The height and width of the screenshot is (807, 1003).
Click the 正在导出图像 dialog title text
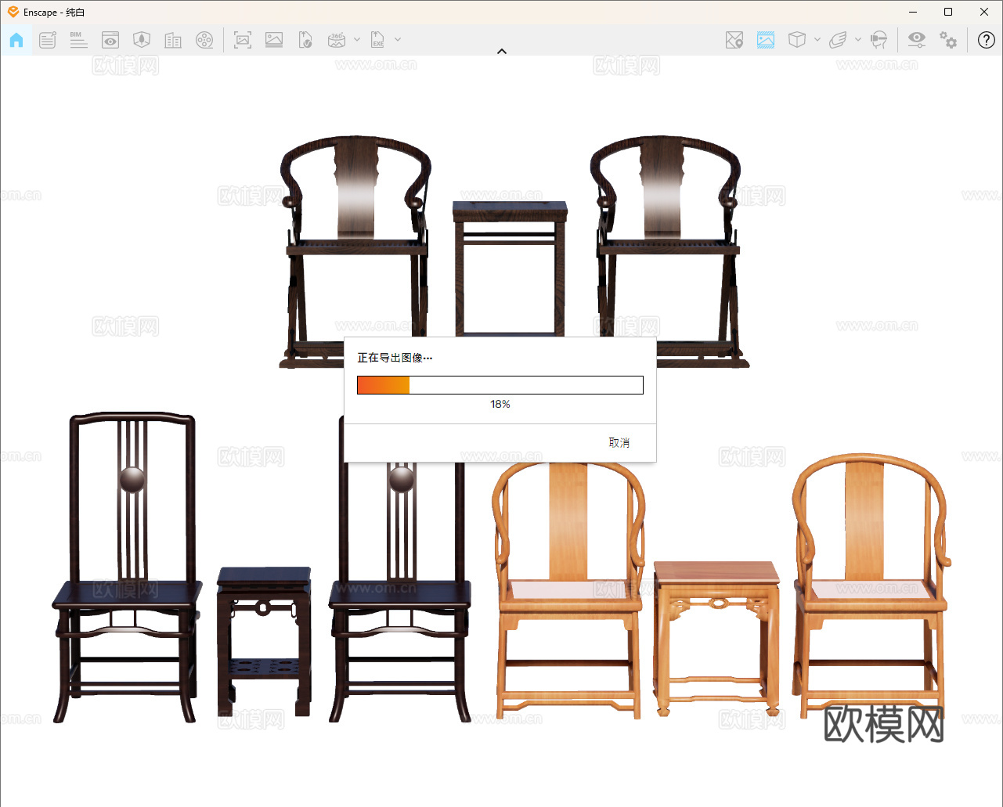[395, 358]
